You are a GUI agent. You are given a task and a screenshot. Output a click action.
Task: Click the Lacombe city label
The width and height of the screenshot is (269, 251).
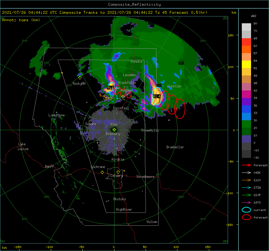coord(129,75)
